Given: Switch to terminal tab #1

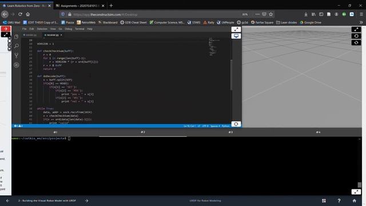Looking at the screenshot, I should (x=55, y=132).
